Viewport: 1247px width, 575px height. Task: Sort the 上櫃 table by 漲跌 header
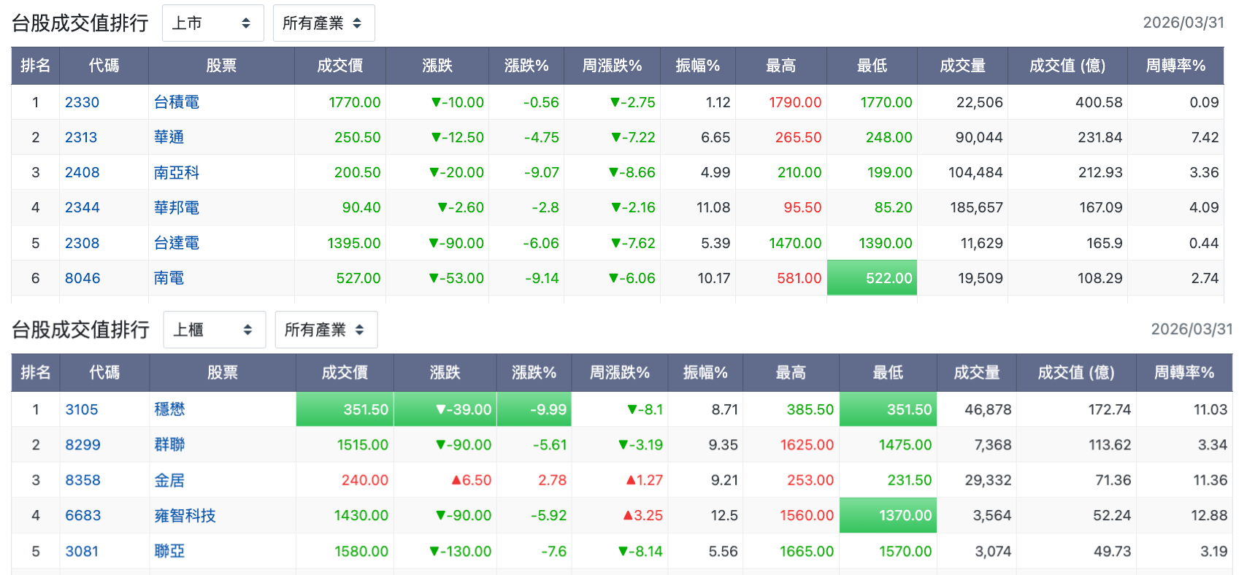point(445,372)
